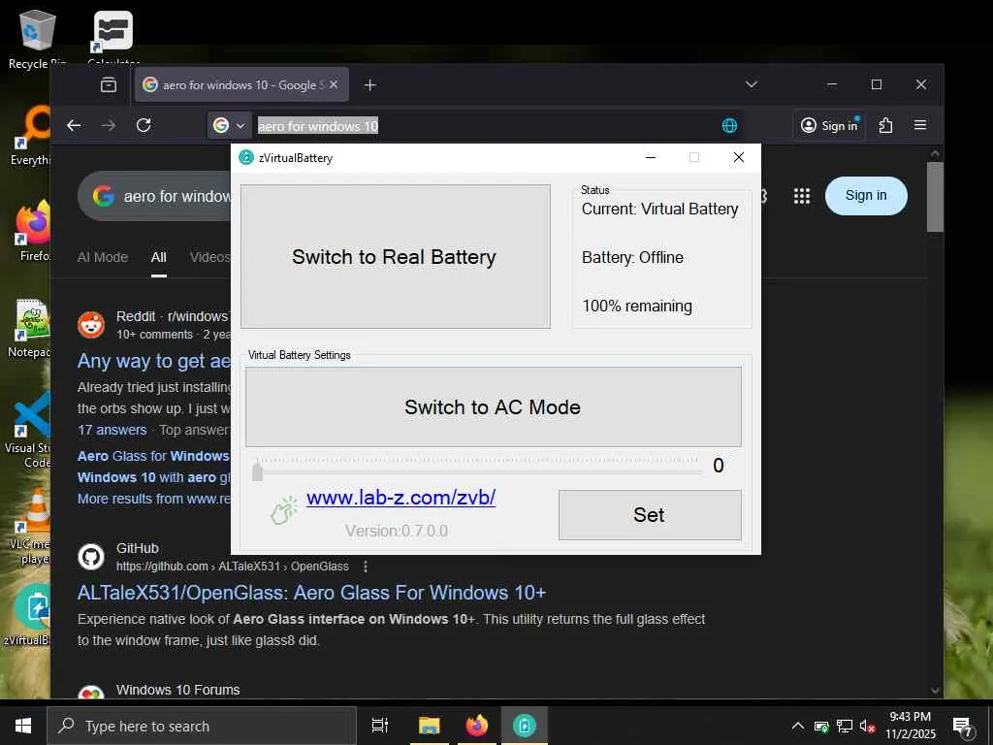Click the network tray icon
The image size is (993, 745).
pos(845,726)
